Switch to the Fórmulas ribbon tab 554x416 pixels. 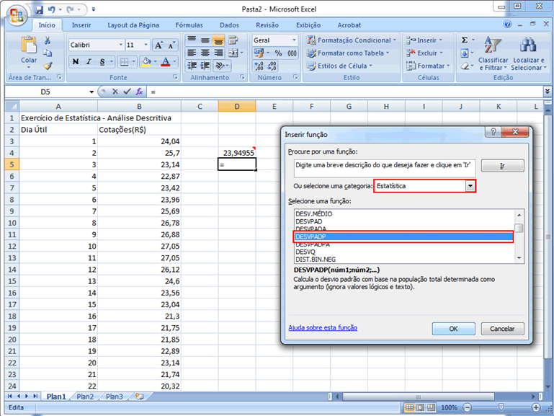(x=189, y=25)
